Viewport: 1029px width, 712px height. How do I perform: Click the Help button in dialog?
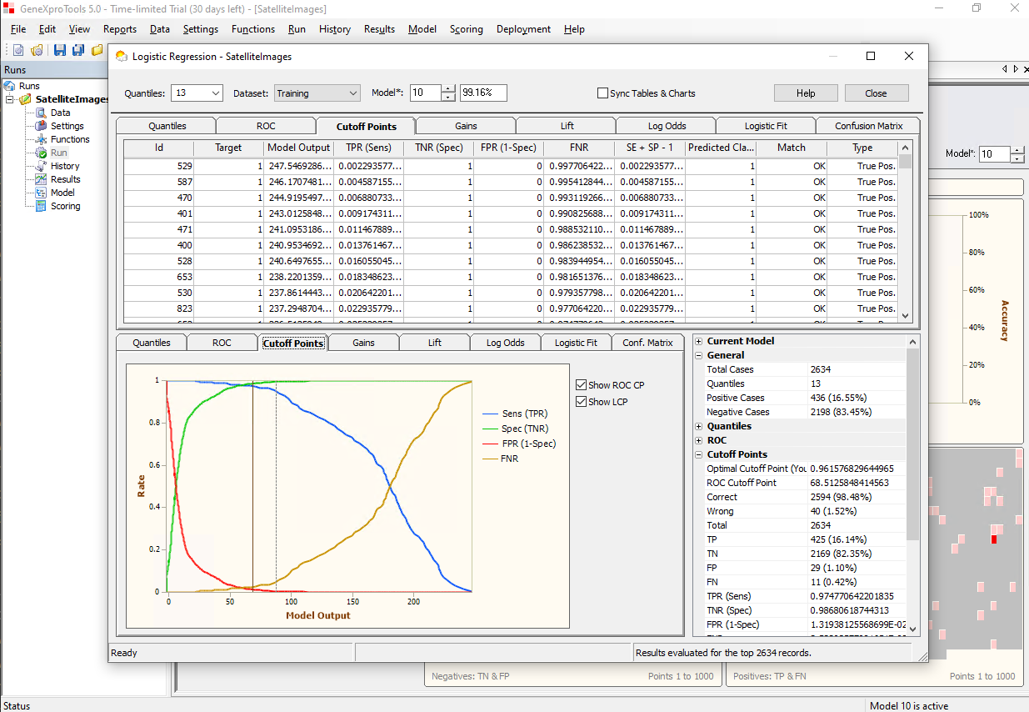tap(805, 93)
